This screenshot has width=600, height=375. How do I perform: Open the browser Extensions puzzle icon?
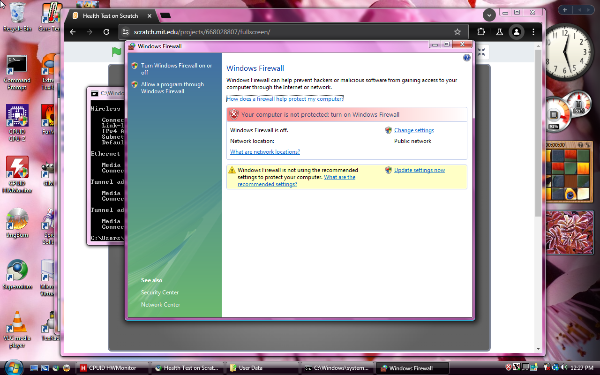(x=481, y=32)
